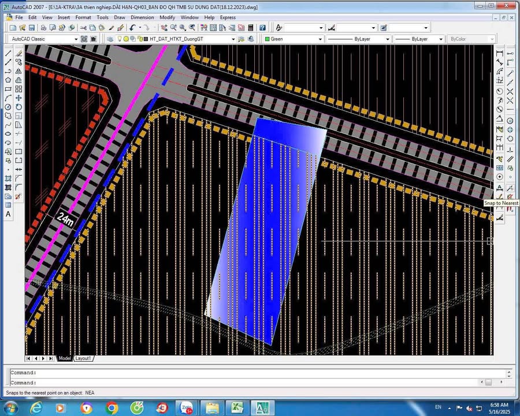Viewport: 520px width, 416px height.
Task: Click the Model tab
Action: [65, 358]
